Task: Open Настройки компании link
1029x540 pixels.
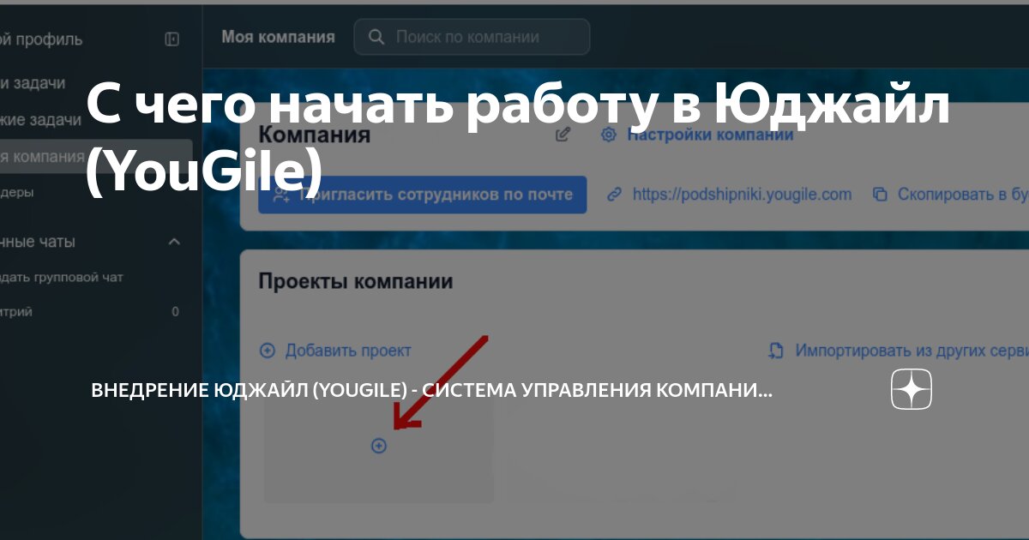Action: [710, 135]
